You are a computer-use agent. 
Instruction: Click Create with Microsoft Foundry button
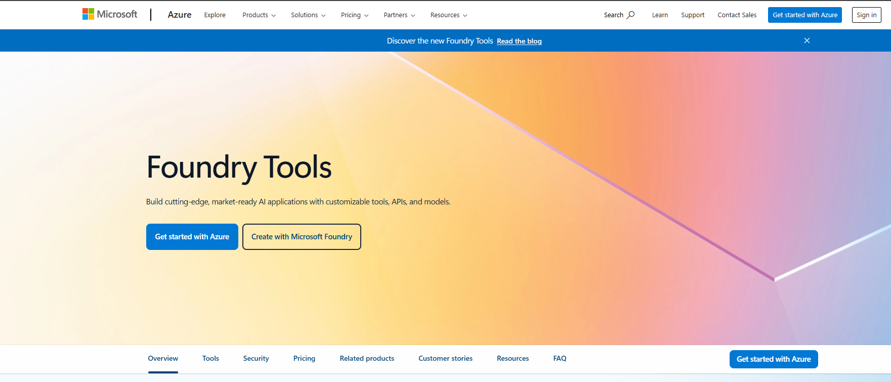[x=302, y=237]
